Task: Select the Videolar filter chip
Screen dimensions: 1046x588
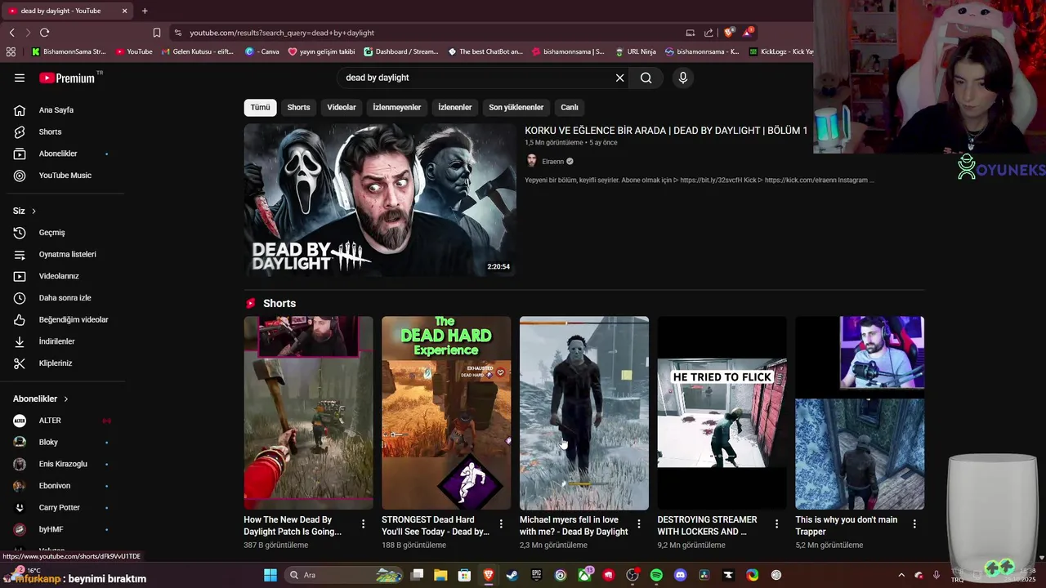Action: 342,107
